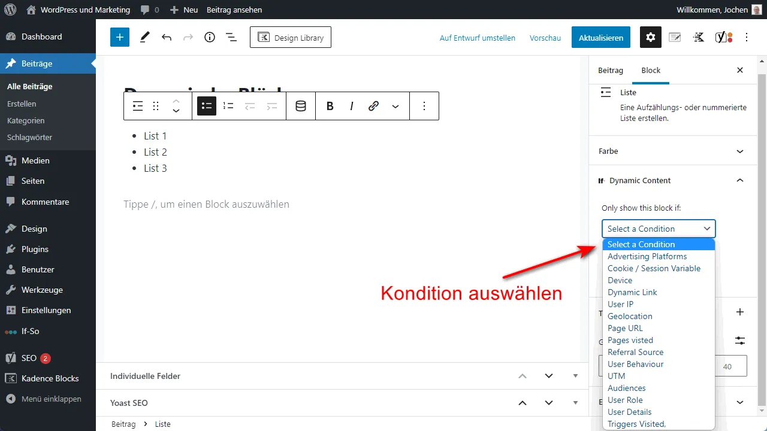The image size is (767, 431).
Task: Click Neu in the admin bar
Action: 184,10
